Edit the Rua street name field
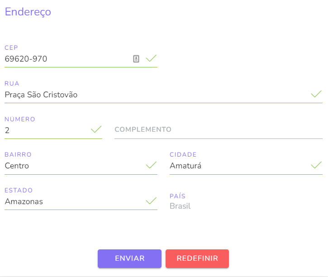 pos(154,95)
